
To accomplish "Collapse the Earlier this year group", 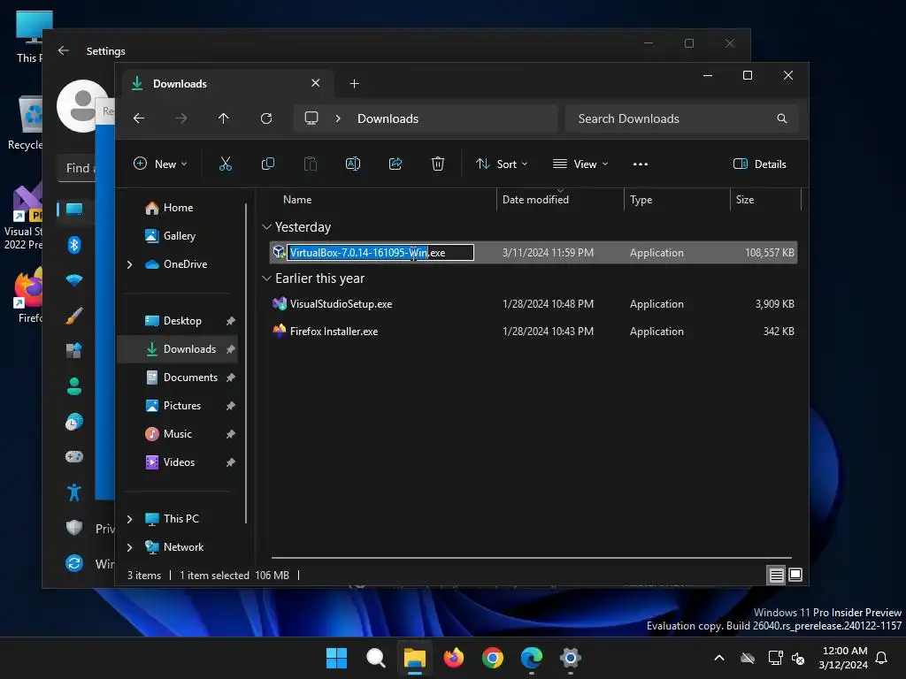I will (266, 278).
